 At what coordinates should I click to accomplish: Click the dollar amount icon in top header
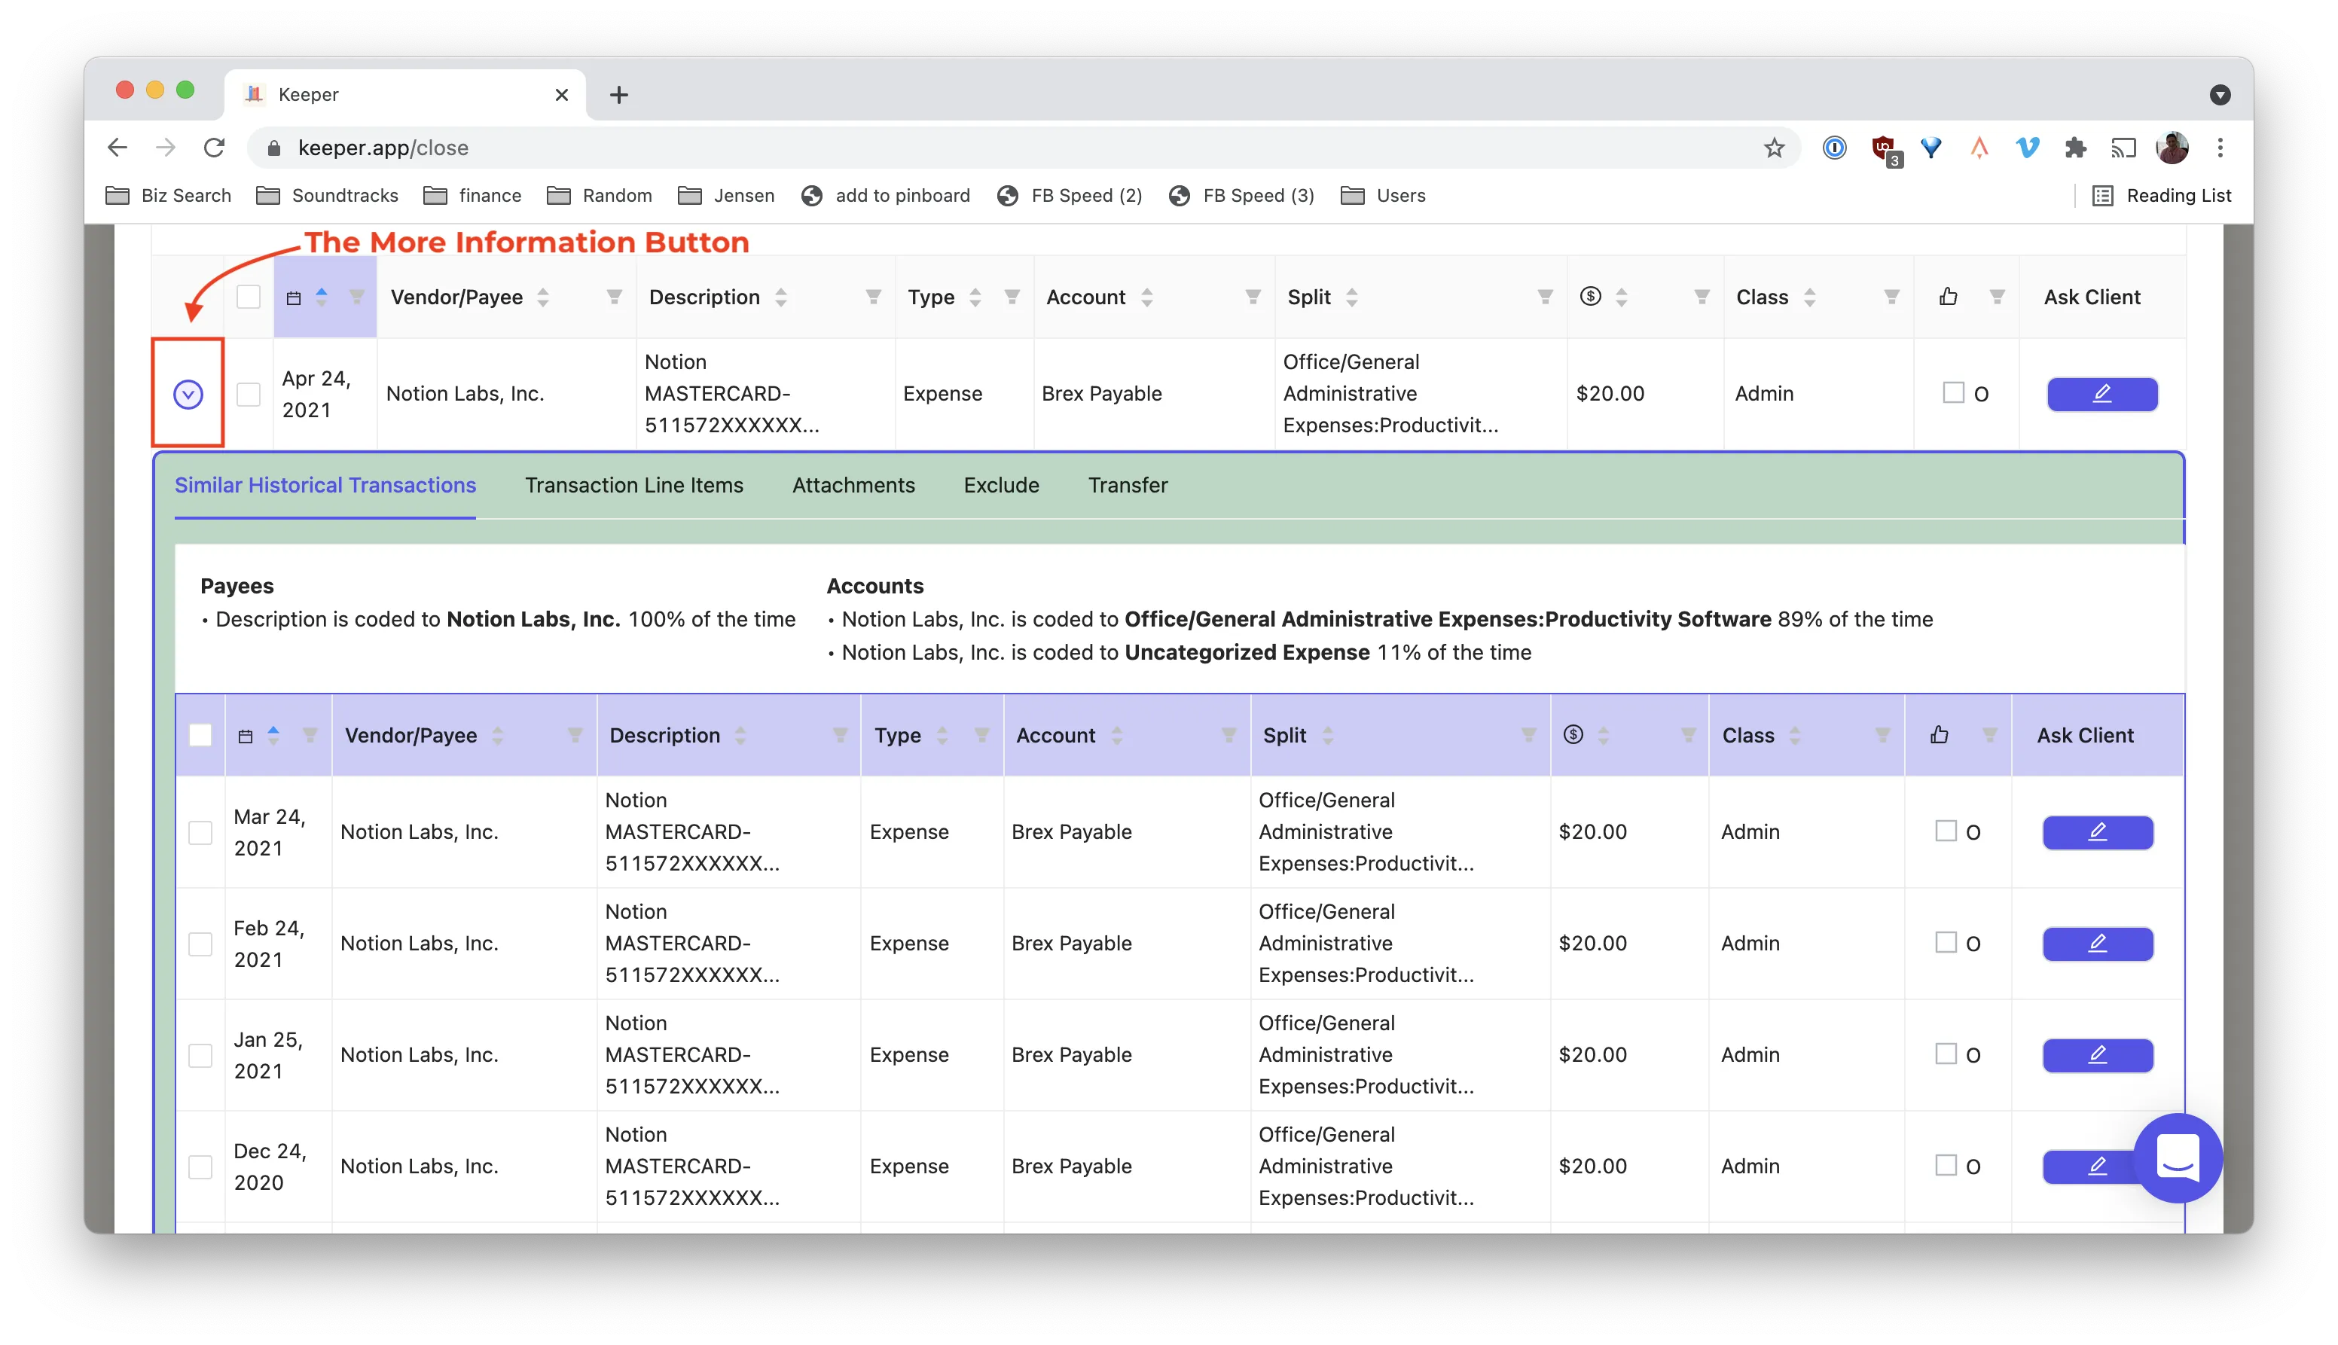click(x=1591, y=297)
